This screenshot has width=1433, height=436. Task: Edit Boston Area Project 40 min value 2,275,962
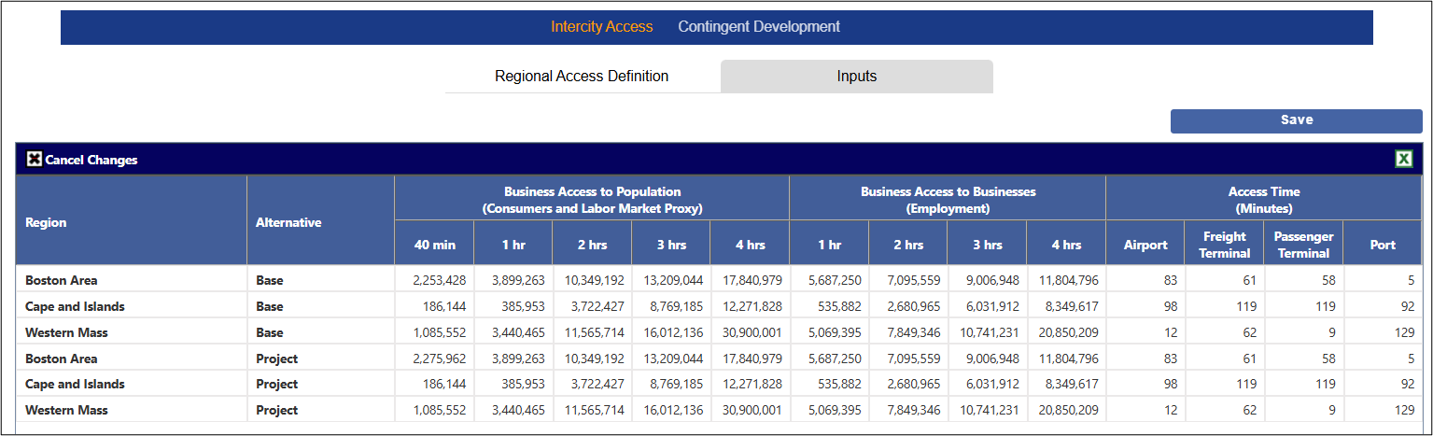pos(433,359)
